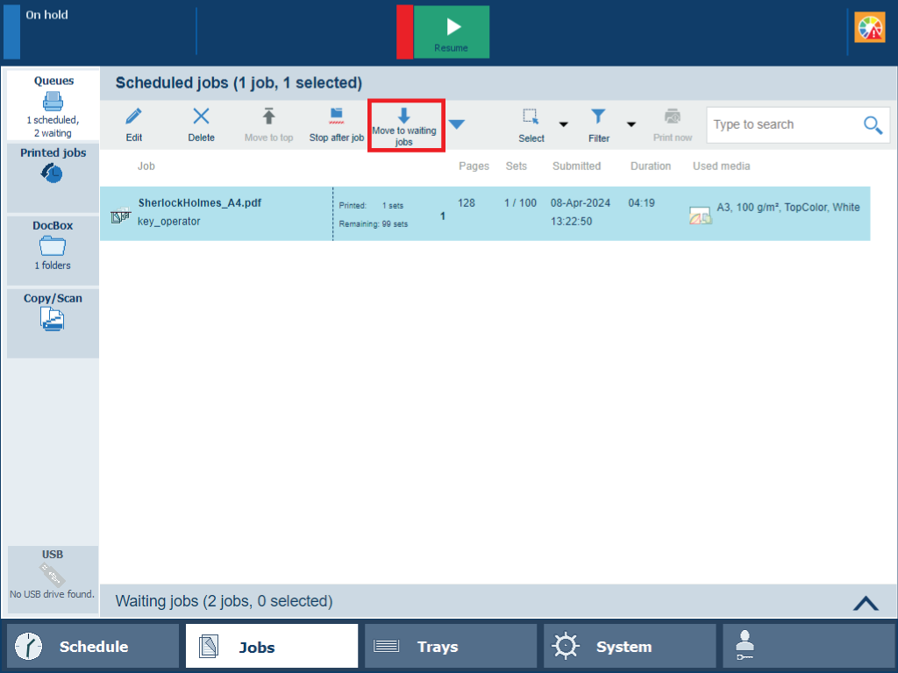
Task: Click Stop after job icon
Action: point(336,117)
